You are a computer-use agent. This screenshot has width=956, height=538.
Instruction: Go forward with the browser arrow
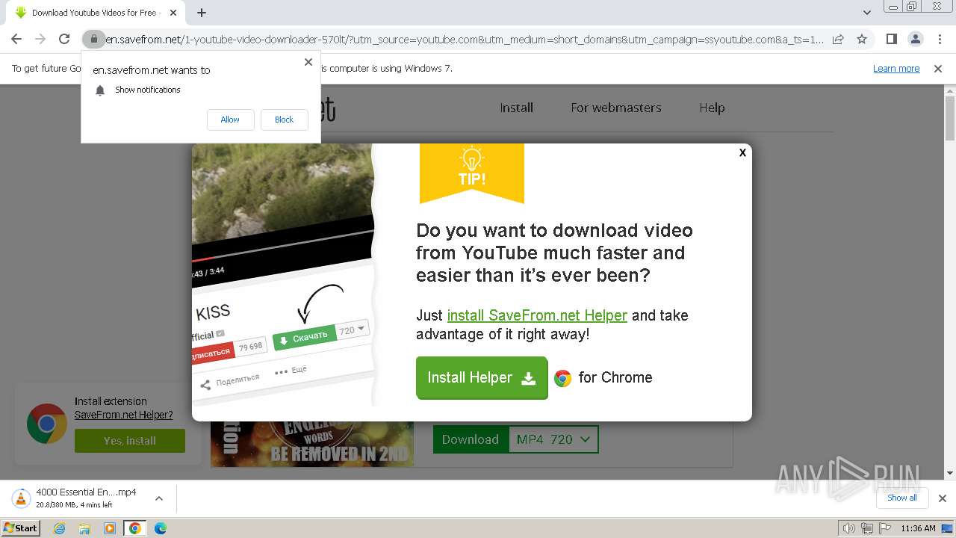[40, 39]
